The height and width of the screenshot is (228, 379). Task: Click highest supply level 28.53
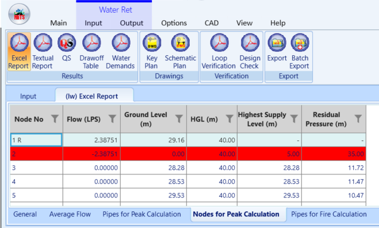tap(269, 181)
